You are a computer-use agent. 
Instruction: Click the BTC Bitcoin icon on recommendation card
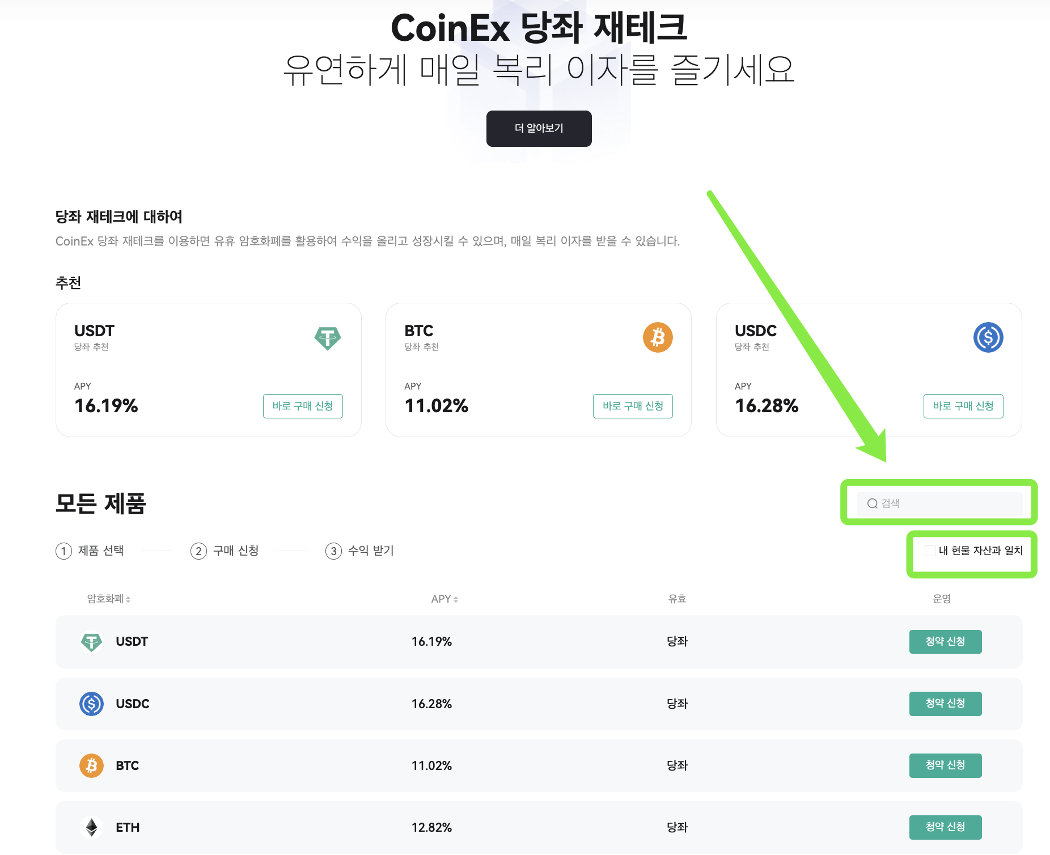(x=658, y=337)
